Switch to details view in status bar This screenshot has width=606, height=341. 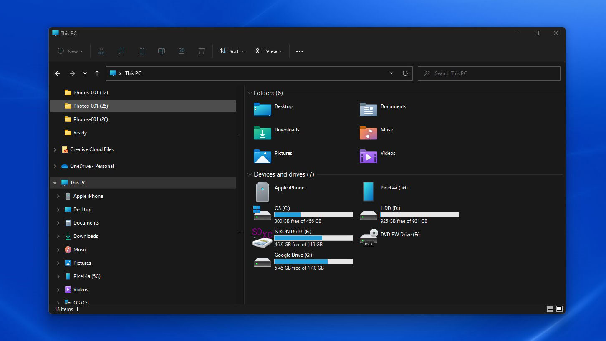(x=550, y=309)
